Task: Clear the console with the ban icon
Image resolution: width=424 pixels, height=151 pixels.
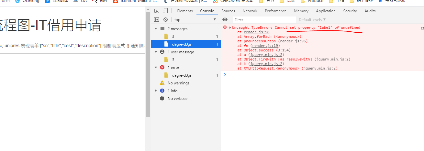Action: (x=165, y=20)
